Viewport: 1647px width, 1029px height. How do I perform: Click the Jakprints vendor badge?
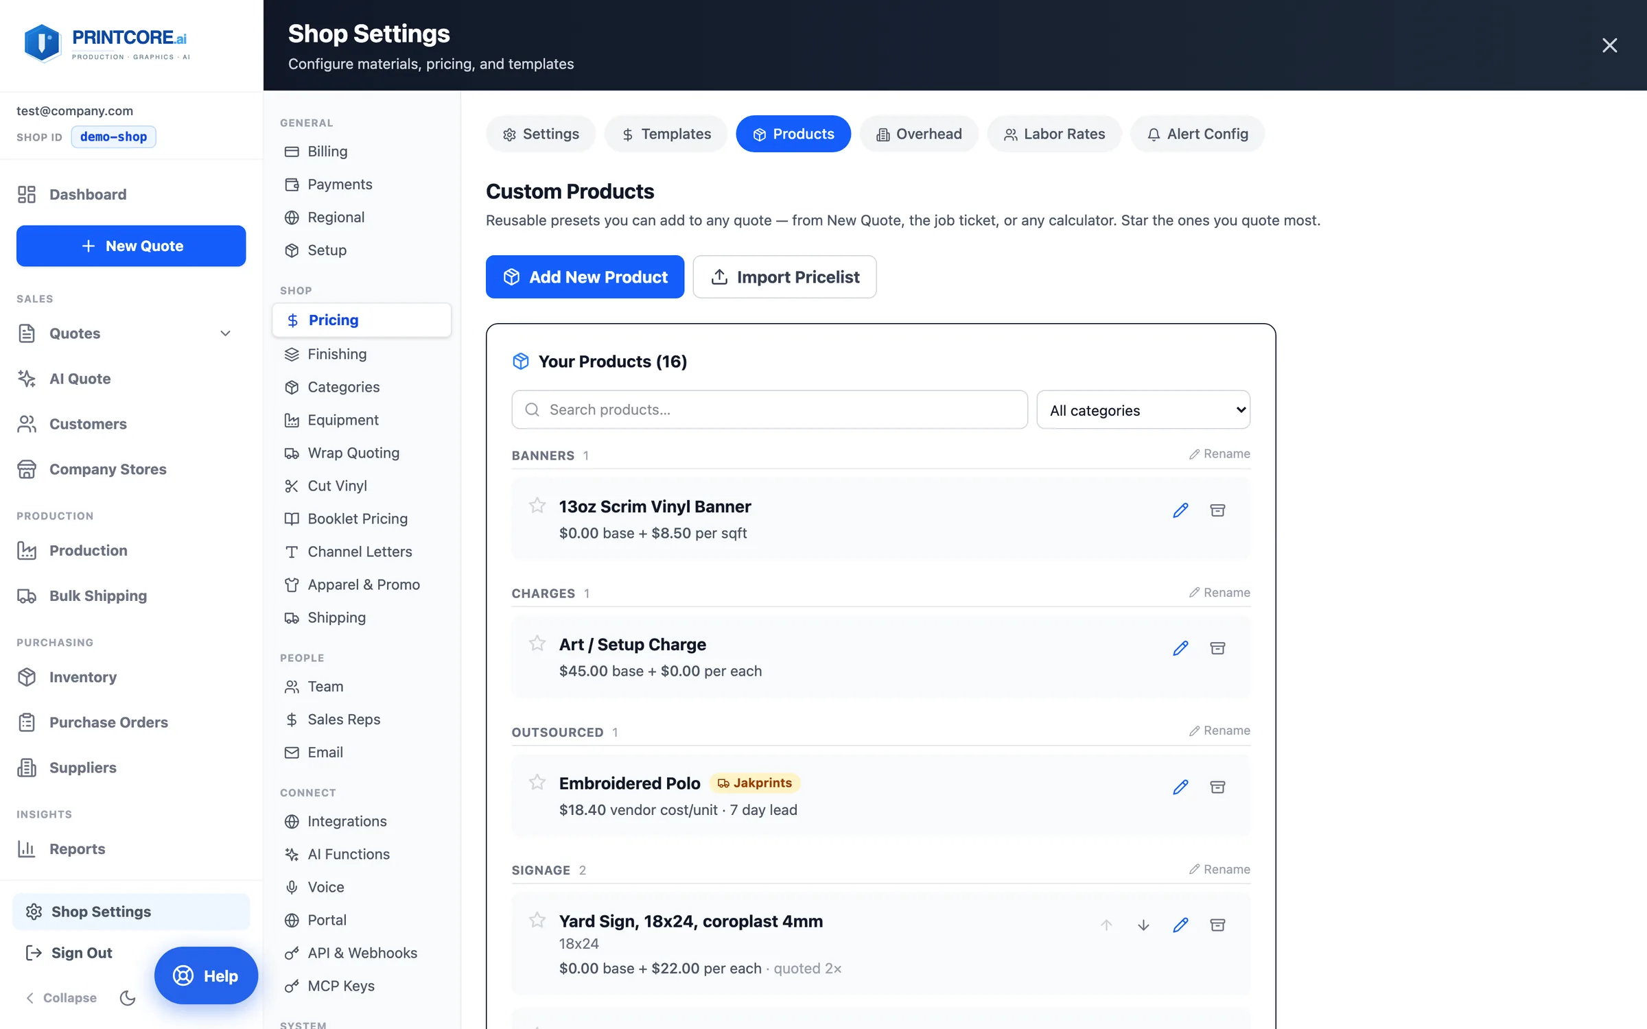(754, 783)
